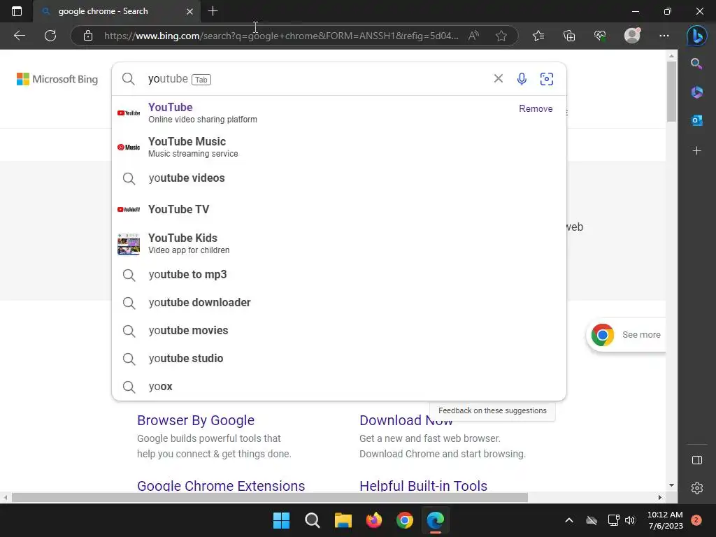Click the Microsoft Bing logo
This screenshot has width=716, height=537.
tap(57, 79)
